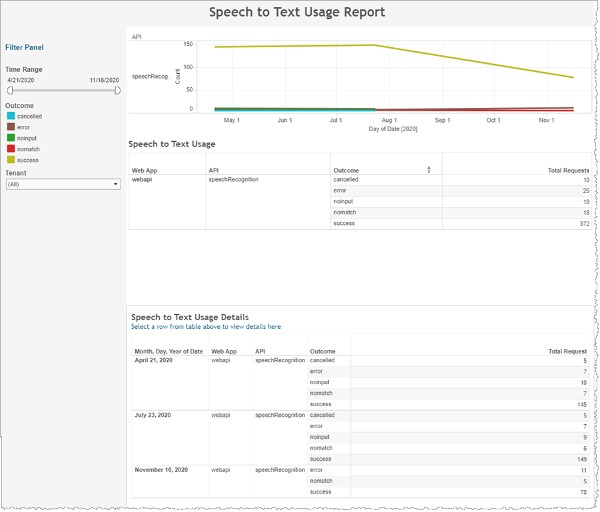Click the April 21, 2020 date cell
Viewport: 600px width, 512px height.
click(x=154, y=360)
